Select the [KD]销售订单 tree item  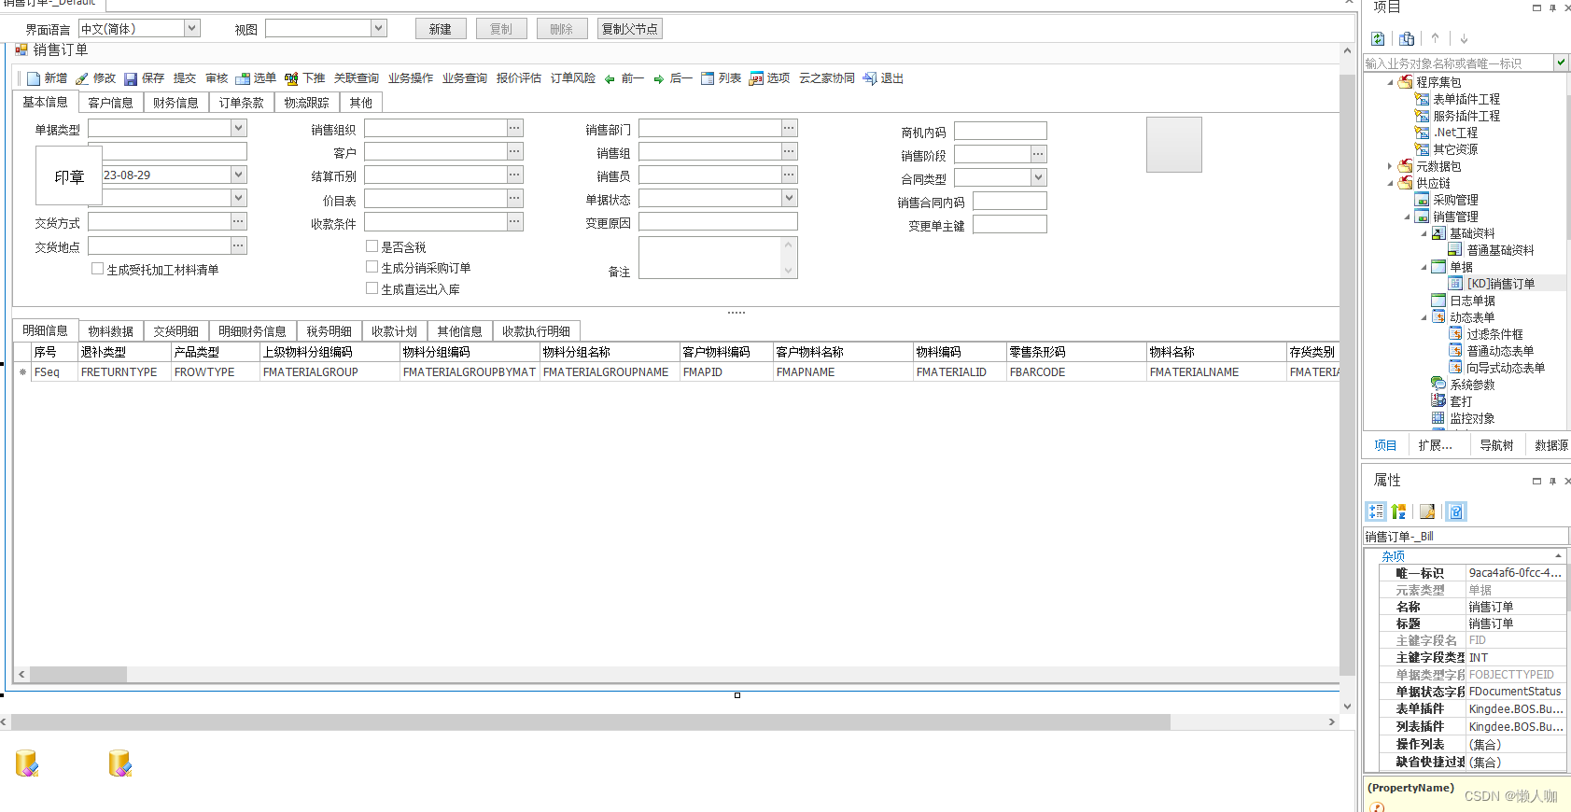click(x=1500, y=284)
